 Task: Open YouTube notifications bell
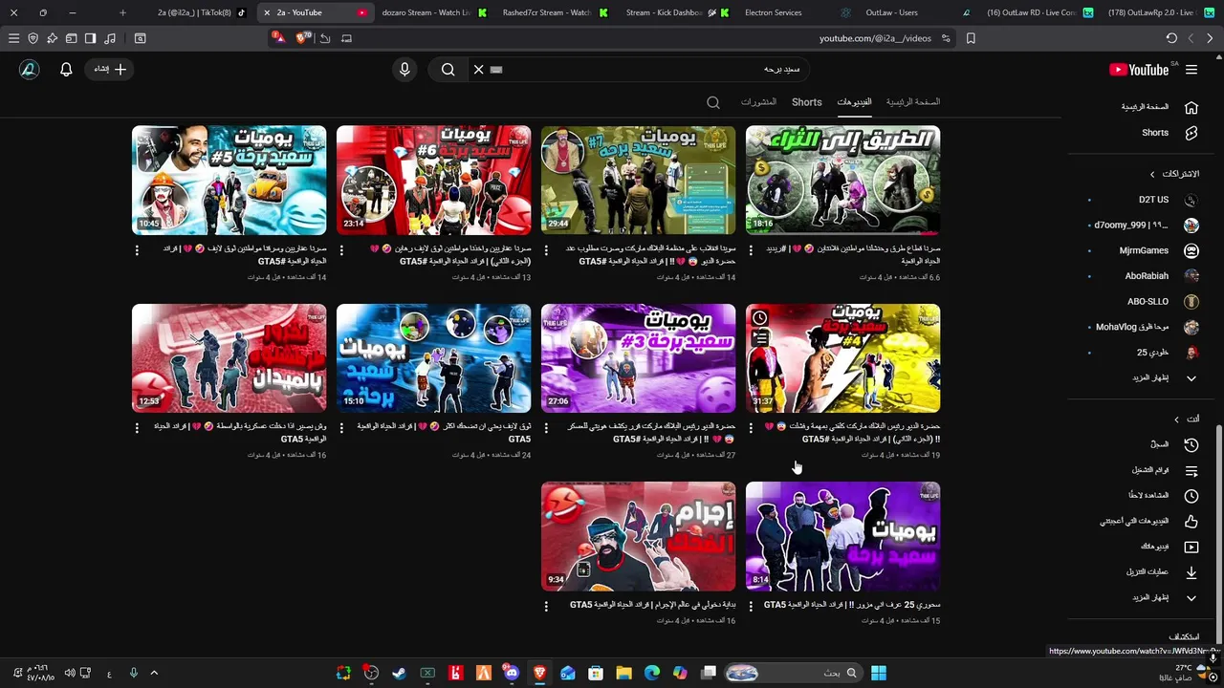click(66, 69)
